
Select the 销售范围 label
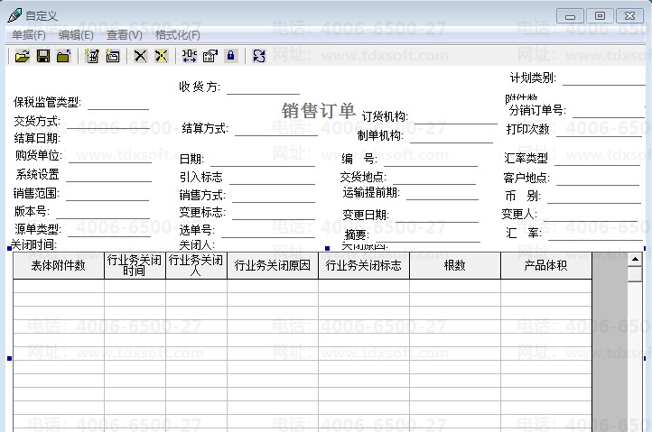pyautogui.click(x=36, y=193)
